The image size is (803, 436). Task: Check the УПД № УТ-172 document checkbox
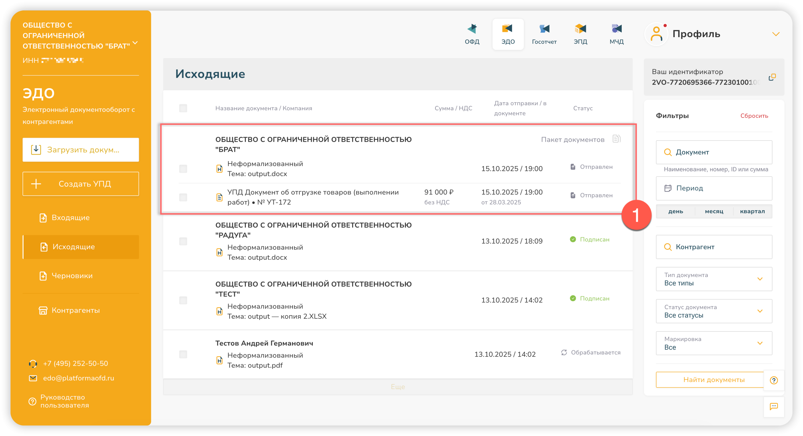[x=183, y=197]
